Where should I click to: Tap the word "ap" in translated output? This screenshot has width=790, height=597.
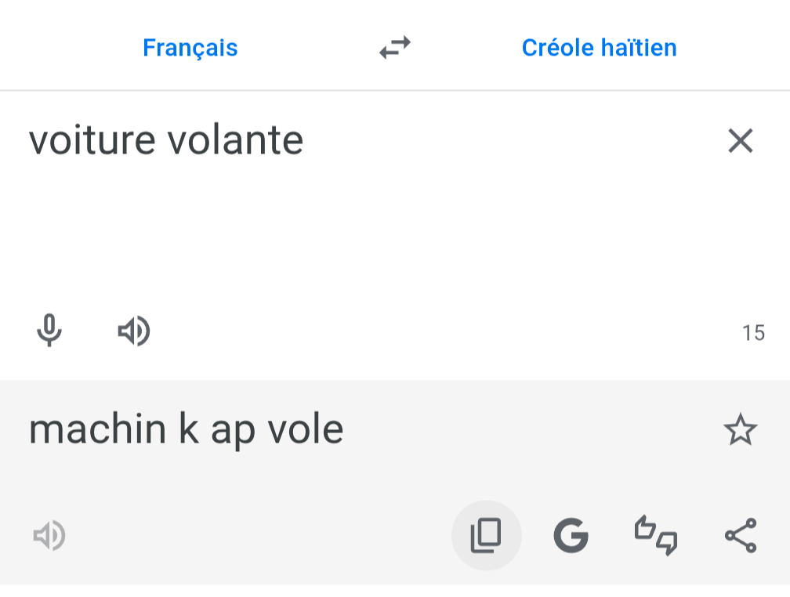(x=233, y=431)
